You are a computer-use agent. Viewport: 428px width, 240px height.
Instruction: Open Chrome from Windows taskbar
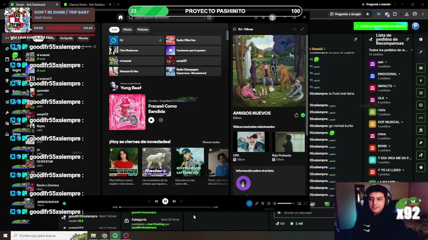104,236
